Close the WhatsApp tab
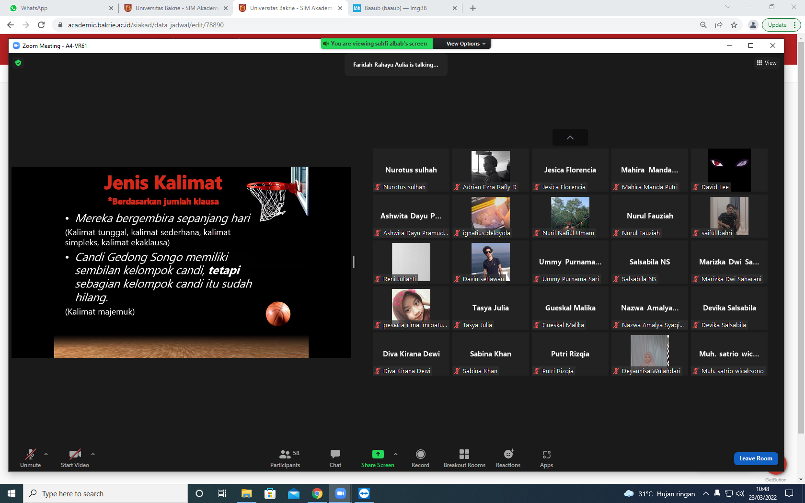The height and width of the screenshot is (503, 805). 111,8
